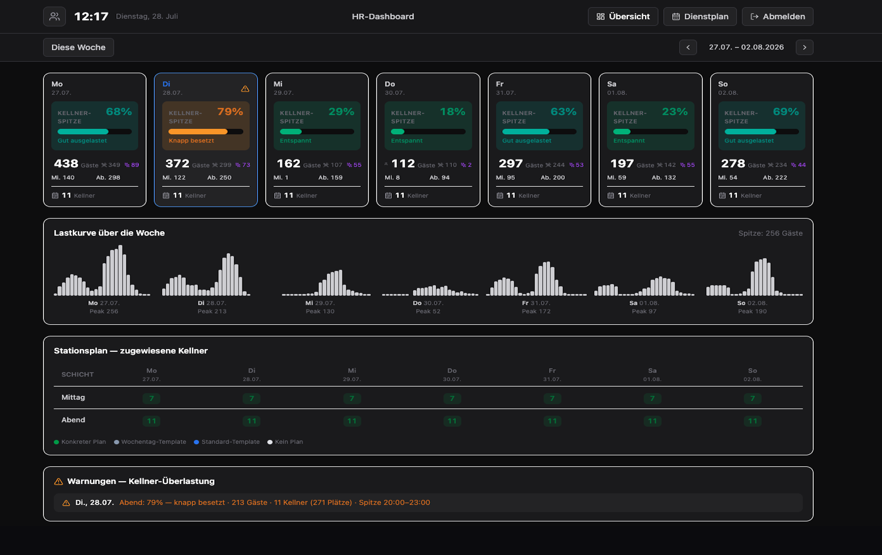Screen dimensions: 882x555
Task: Click the warning icon in Warnungen heading
Action: point(58,482)
